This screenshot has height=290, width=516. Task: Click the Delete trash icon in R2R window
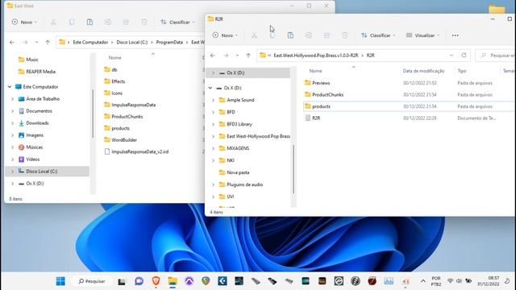(x=344, y=35)
